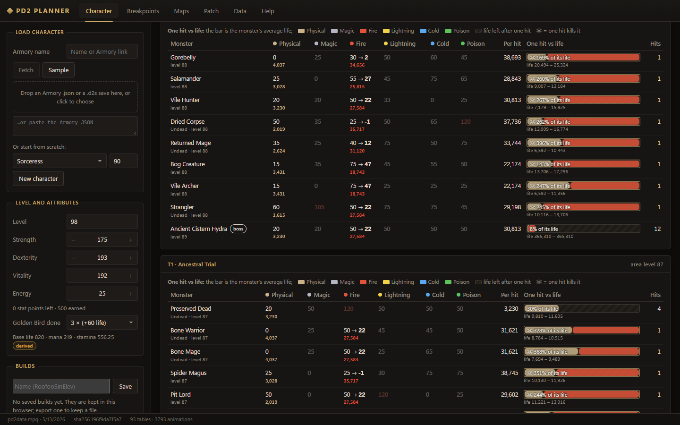680x425 pixels.
Task: Click the T1 · Ancestral Trial section heading
Action: (192, 264)
